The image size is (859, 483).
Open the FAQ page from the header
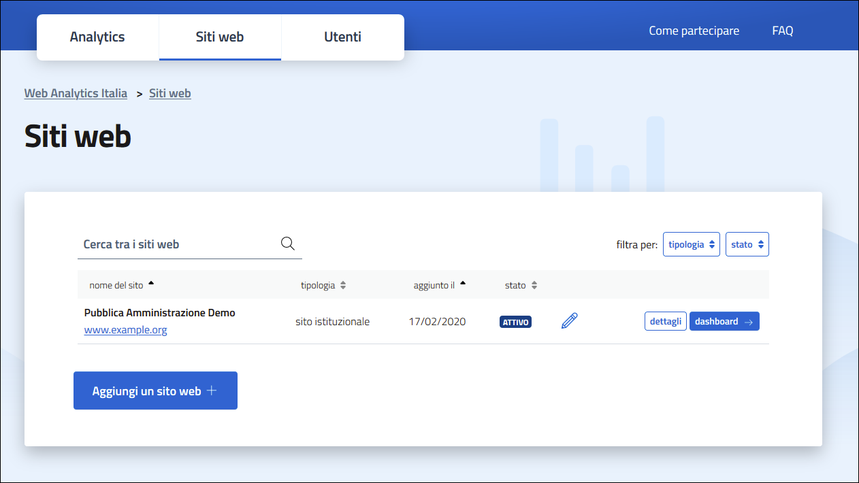tap(782, 30)
